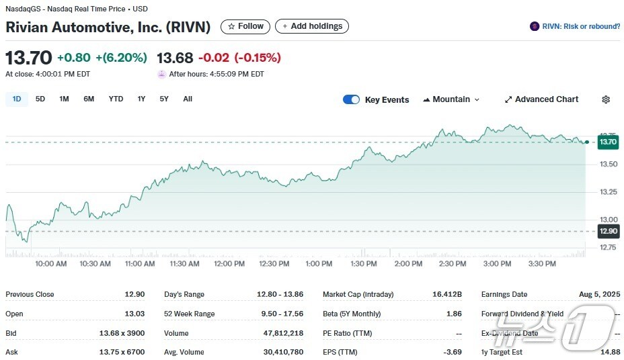Click the purple icon beside RIVN: Risk or rebound
Screen dimensions: 624x360
pyautogui.click(x=535, y=26)
